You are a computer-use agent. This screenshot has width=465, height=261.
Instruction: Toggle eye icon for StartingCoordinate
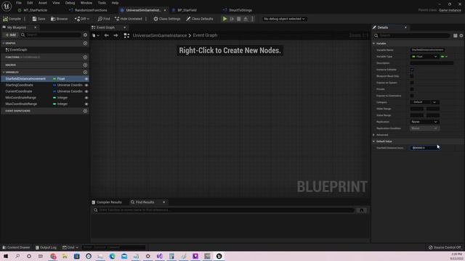[x=86, y=86]
